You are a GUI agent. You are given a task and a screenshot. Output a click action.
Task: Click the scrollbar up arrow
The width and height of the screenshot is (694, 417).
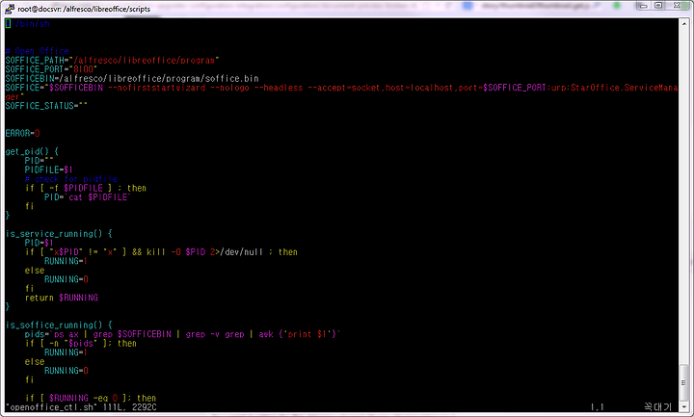tap(683, 22)
